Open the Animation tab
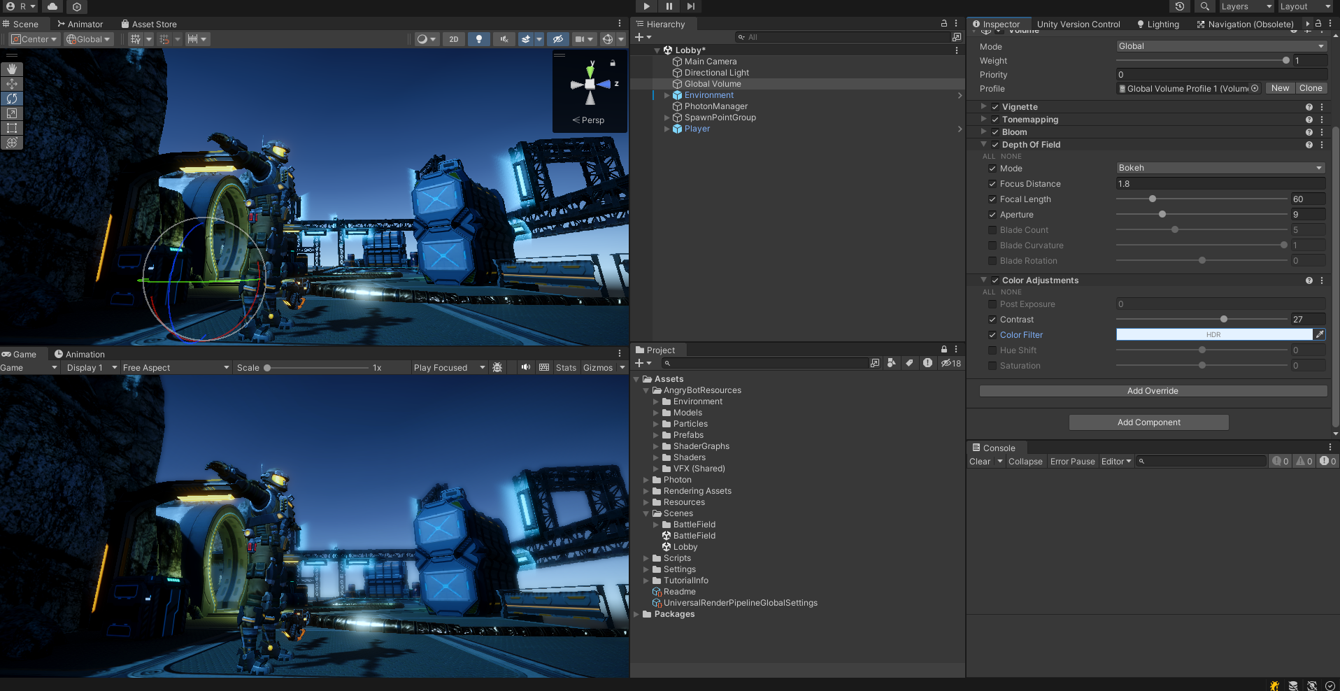This screenshot has width=1340, height=691. tap(80, 354)
